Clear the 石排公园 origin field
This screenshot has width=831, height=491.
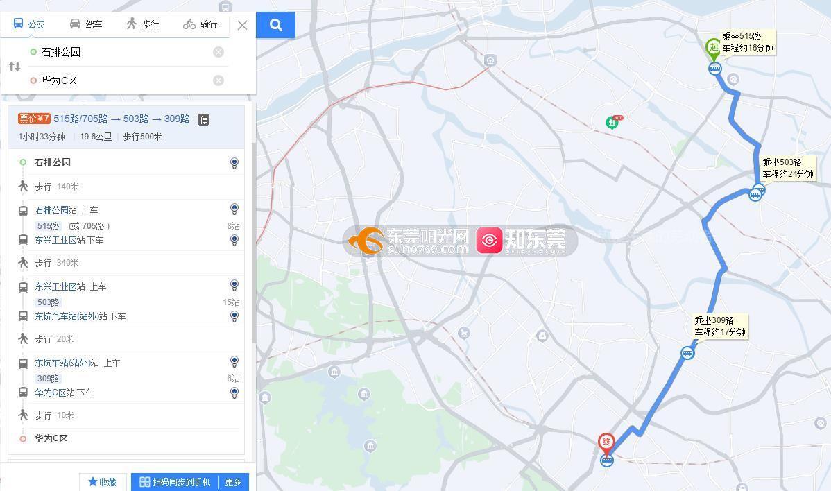[x=219, y=52]
